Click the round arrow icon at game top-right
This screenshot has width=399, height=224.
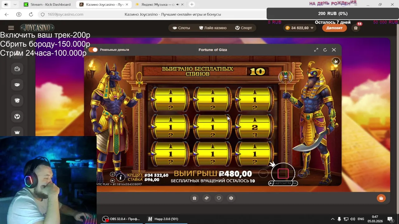pos(336,61)
